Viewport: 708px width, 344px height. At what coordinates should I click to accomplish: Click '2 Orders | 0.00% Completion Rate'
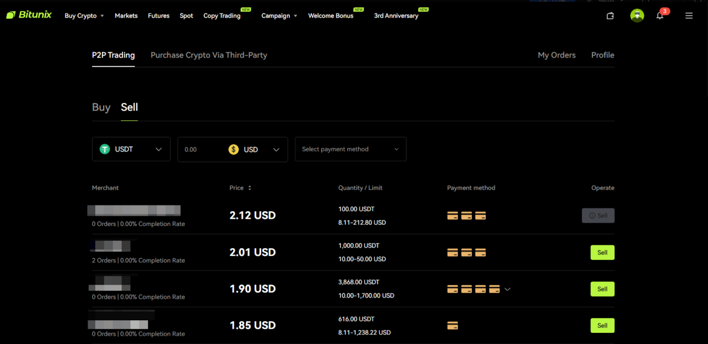point(139,261)
